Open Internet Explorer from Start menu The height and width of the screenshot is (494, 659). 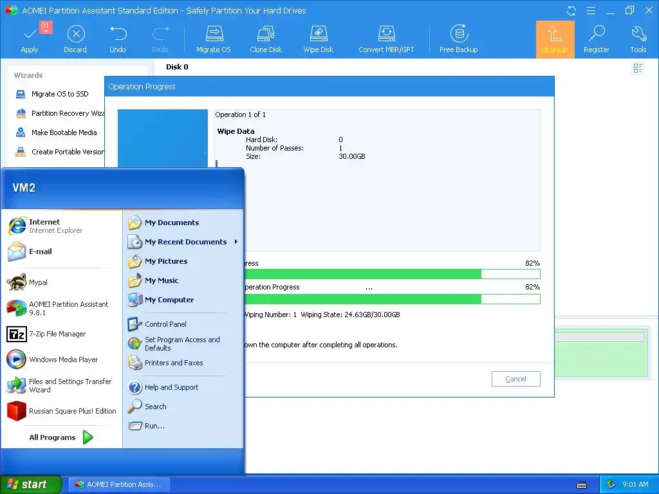[61, 226]
